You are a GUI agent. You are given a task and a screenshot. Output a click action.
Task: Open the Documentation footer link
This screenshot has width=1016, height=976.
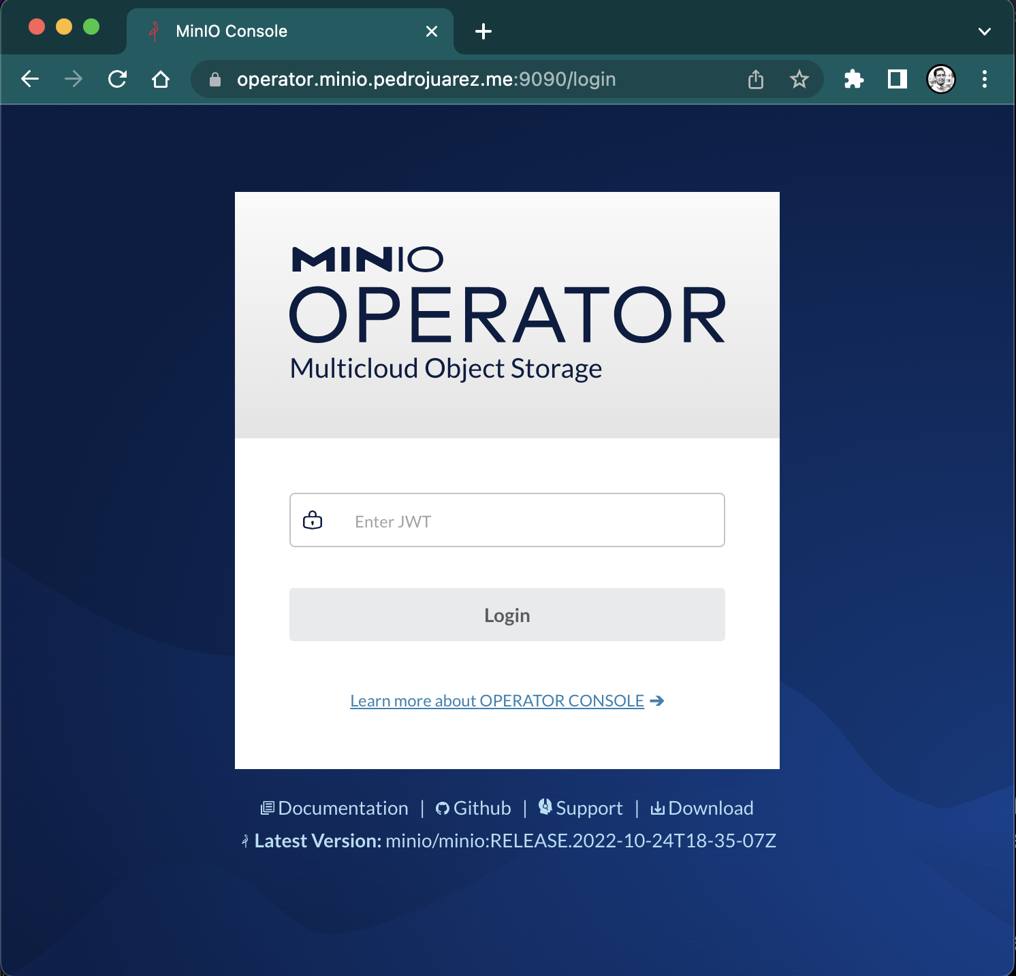343,808
